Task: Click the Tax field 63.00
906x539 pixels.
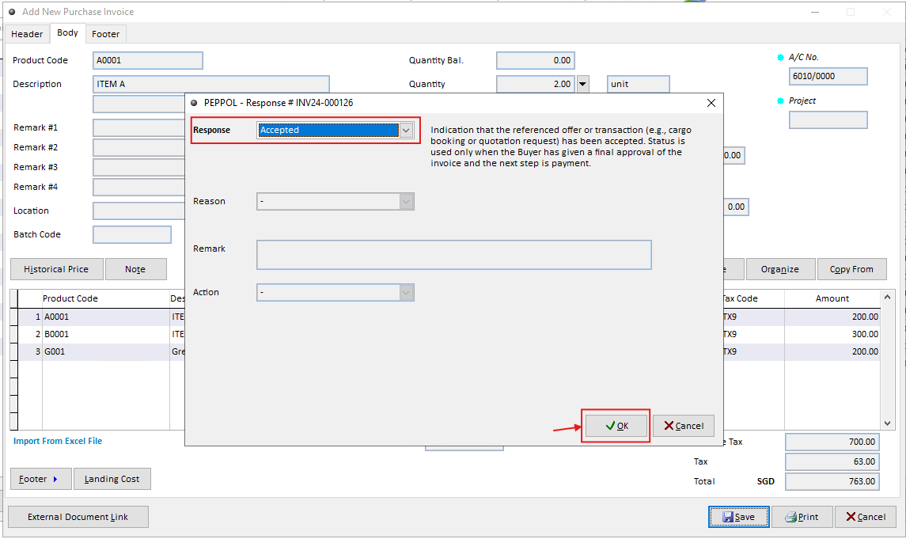Action: tap(832, 461)
